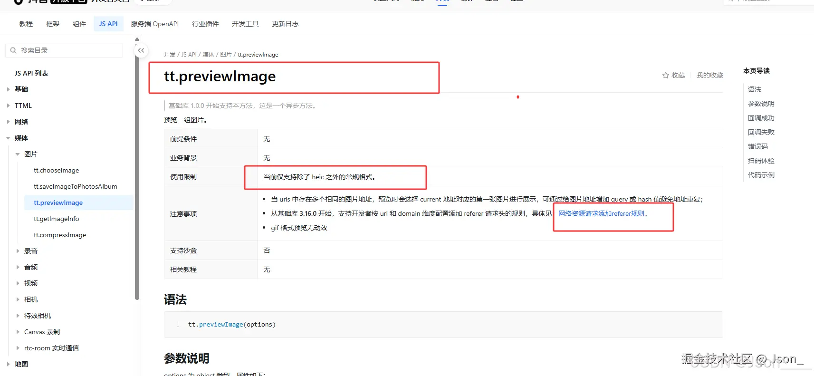Click JS API 列表 heading in sidebar
814x376 pixels.
point(31,73)
